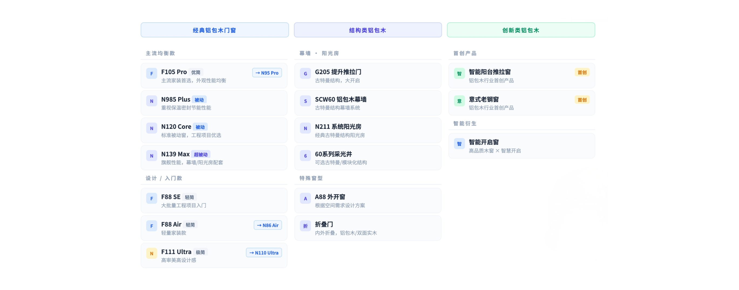
Task: Click the 首创 badge on 意式老钢窗
Action: [x=582, y=100]
